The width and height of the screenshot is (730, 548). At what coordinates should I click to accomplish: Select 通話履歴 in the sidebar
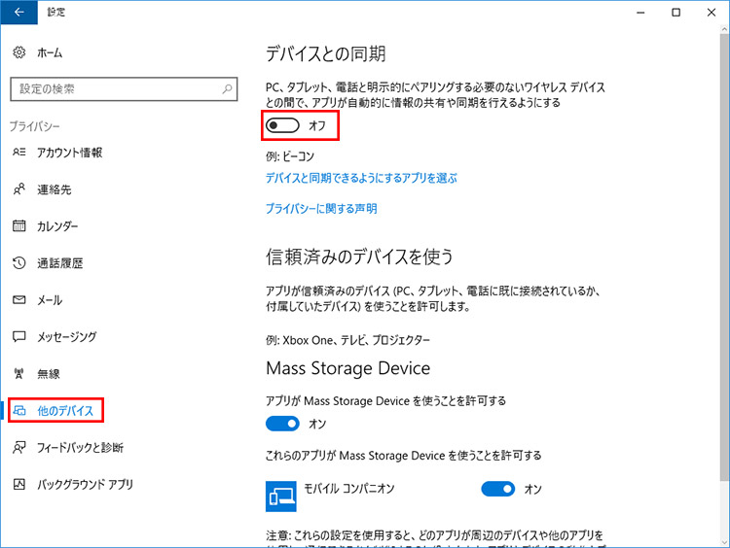(x=60, y=263)
